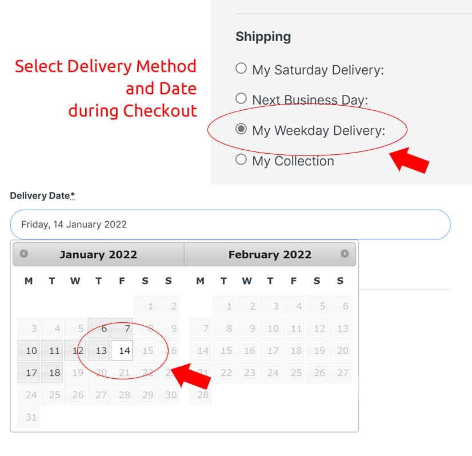
Task: Pick January 6 in the calendar
Action: click(x=99, y=329)
